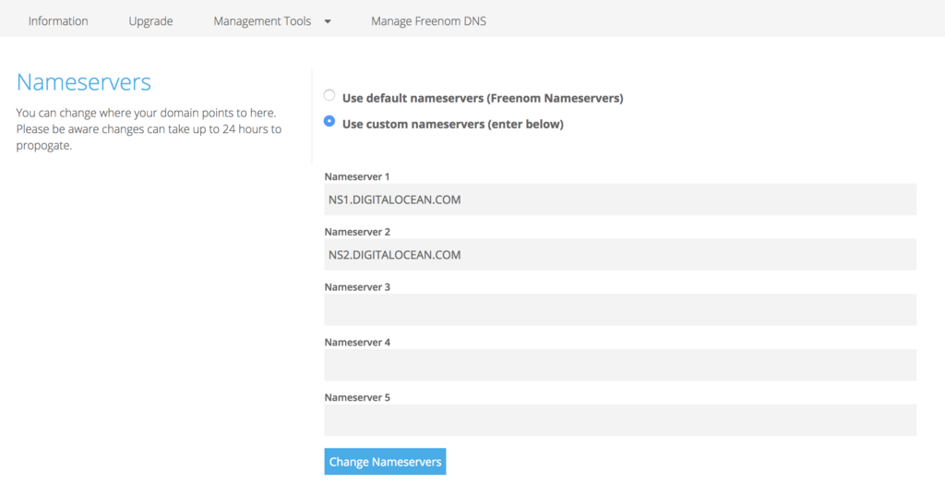Click the Nameserver 3 field label
Screen dimensions: 945x496
click(357, 287)
